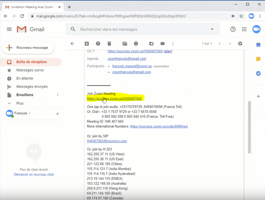Move message to a folder
This screenshot has width=265, height=200.
(x=151, y=44)
